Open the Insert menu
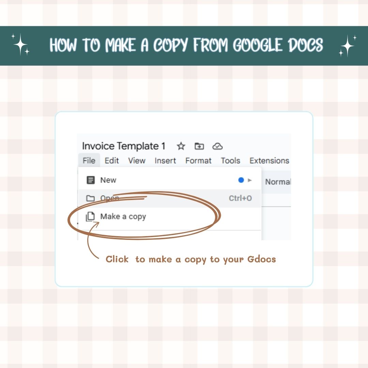This screenshot has height=368, width=368. point(165,160)
